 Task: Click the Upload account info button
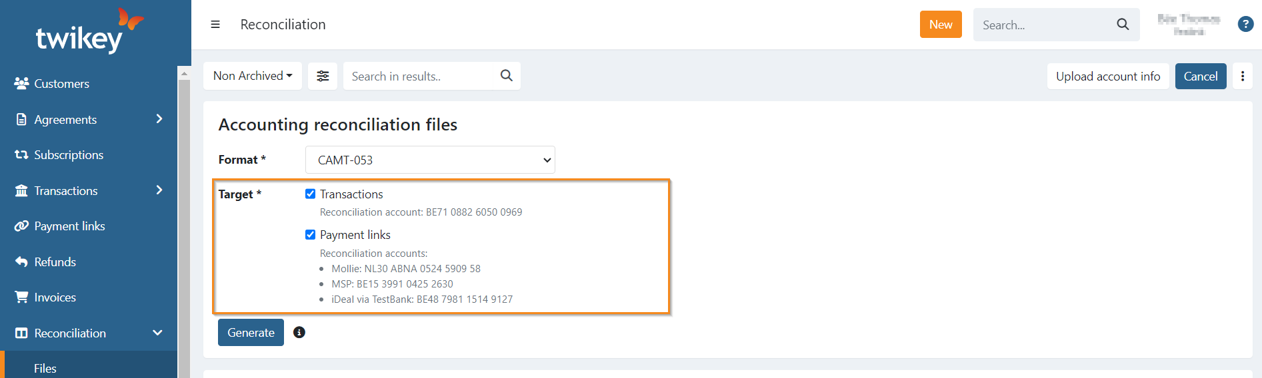click(1107, 76)
